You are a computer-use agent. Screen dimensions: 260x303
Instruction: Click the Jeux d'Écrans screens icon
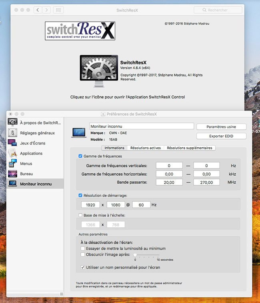click(x=12, y=143)
